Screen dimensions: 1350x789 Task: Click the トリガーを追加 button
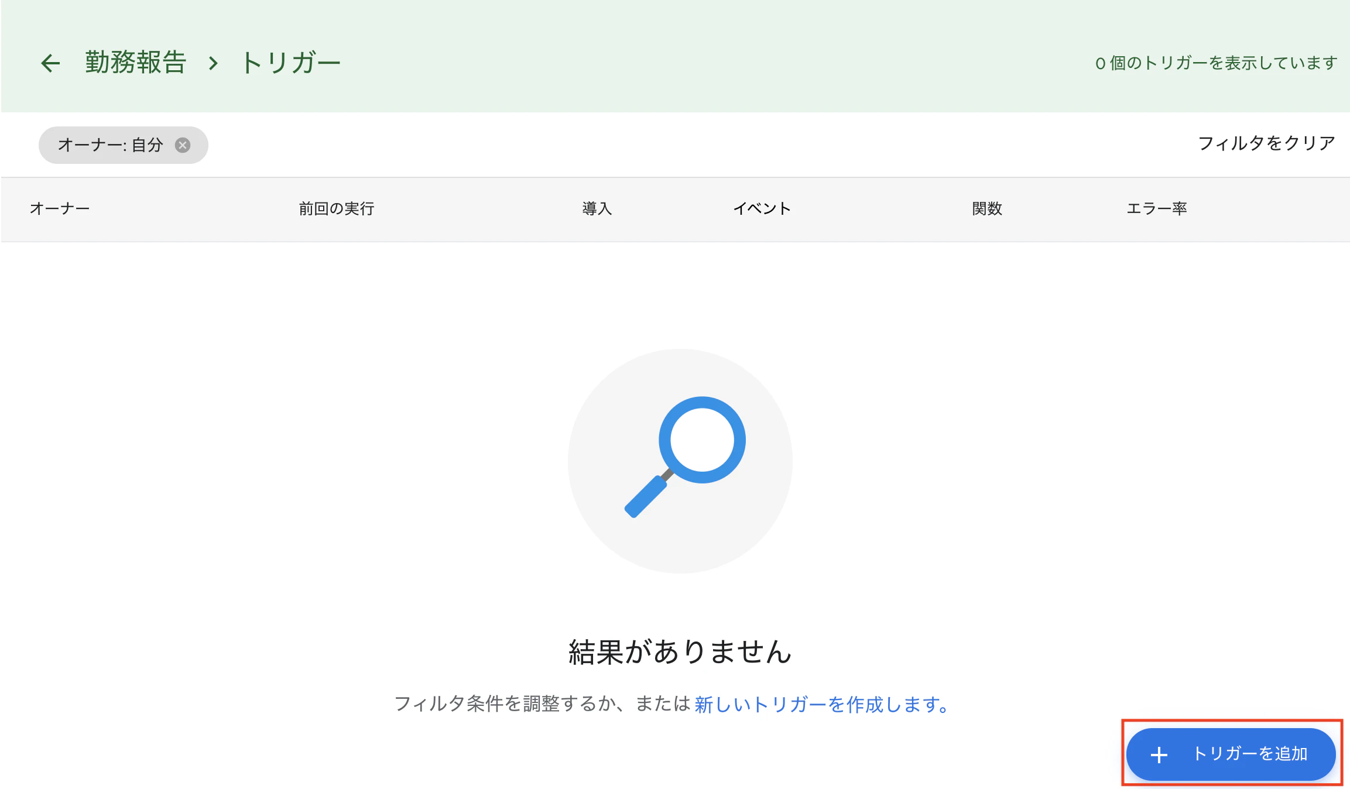(x=1231, y=754)
